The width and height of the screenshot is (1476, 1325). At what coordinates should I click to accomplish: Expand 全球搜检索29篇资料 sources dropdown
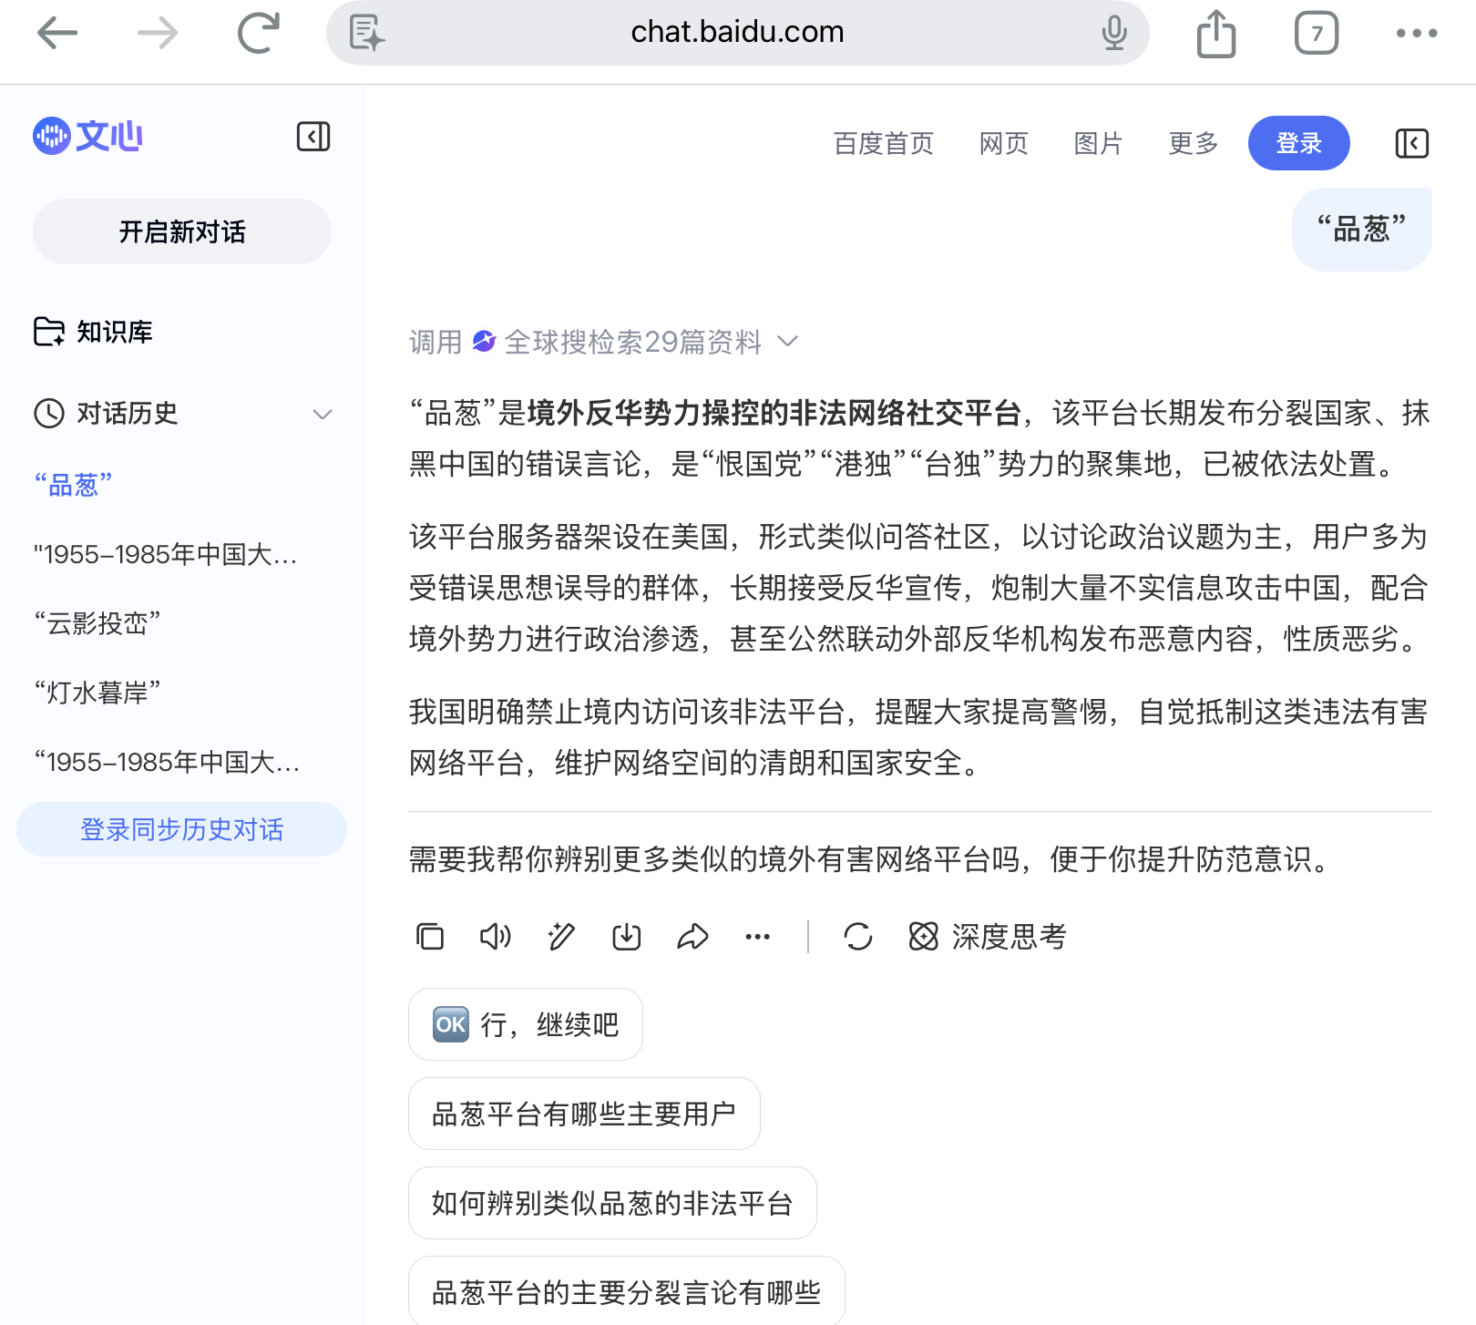(x=788, y=342)
